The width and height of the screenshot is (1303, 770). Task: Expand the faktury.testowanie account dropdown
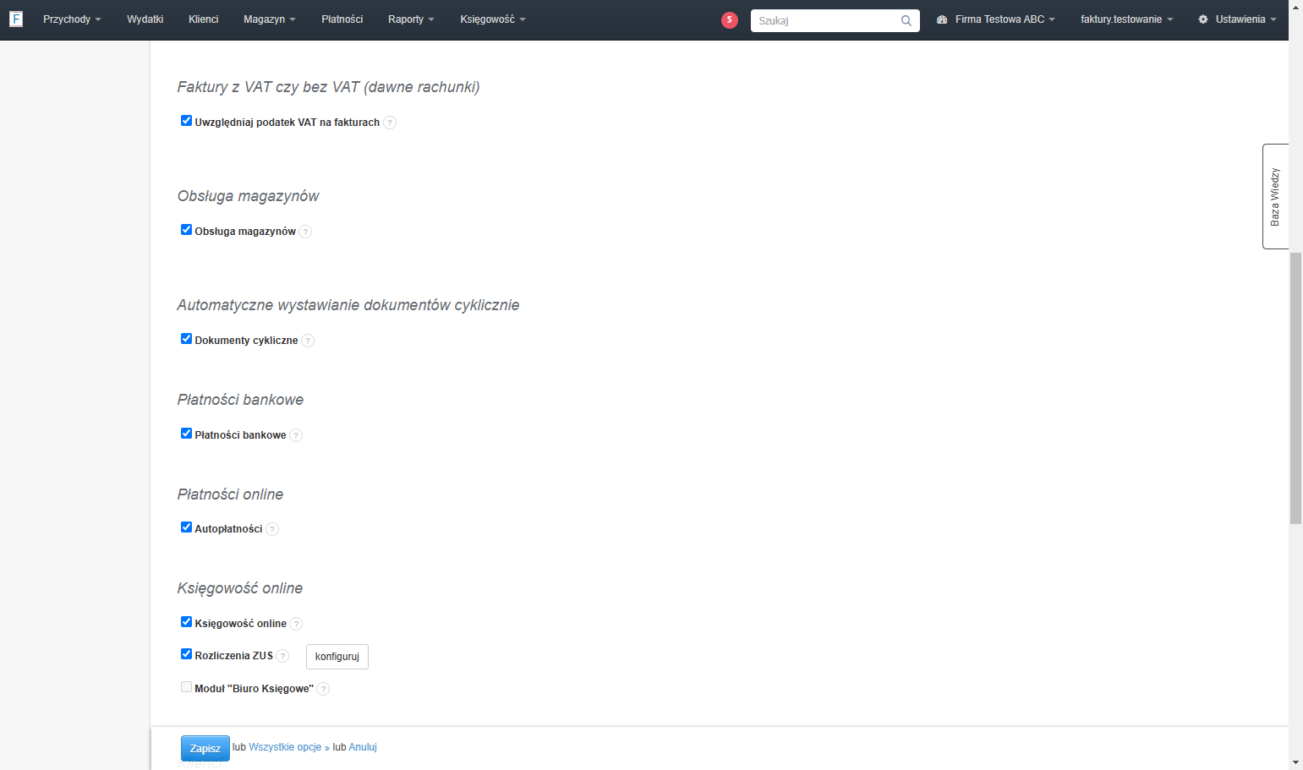[x=1126, y=19]
